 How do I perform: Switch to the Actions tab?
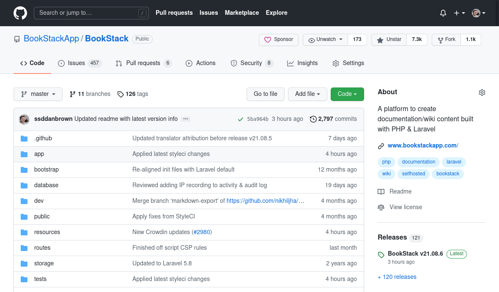click(200, 63)
